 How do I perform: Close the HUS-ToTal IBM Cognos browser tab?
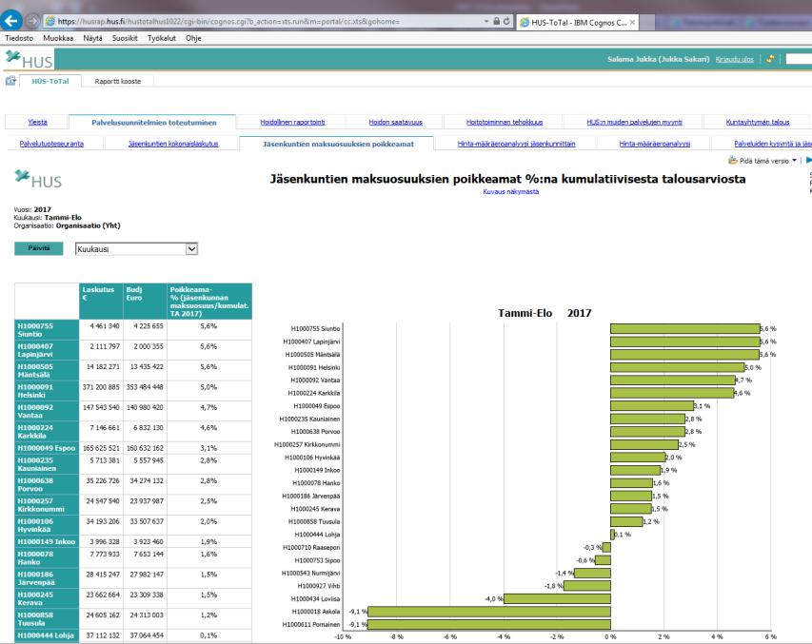[x=632, y=22]
